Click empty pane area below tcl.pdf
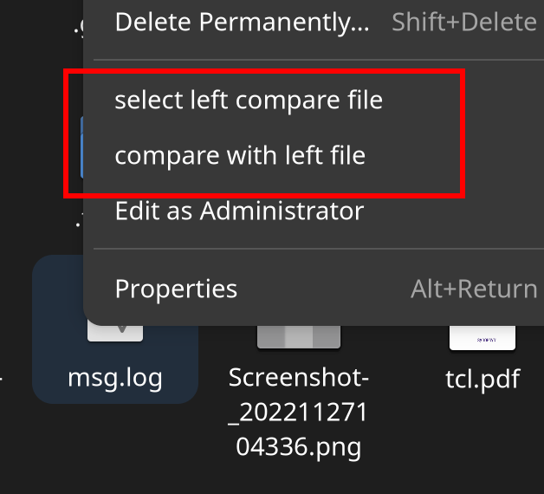Screen dimensions: 544x494 point(482,441)
